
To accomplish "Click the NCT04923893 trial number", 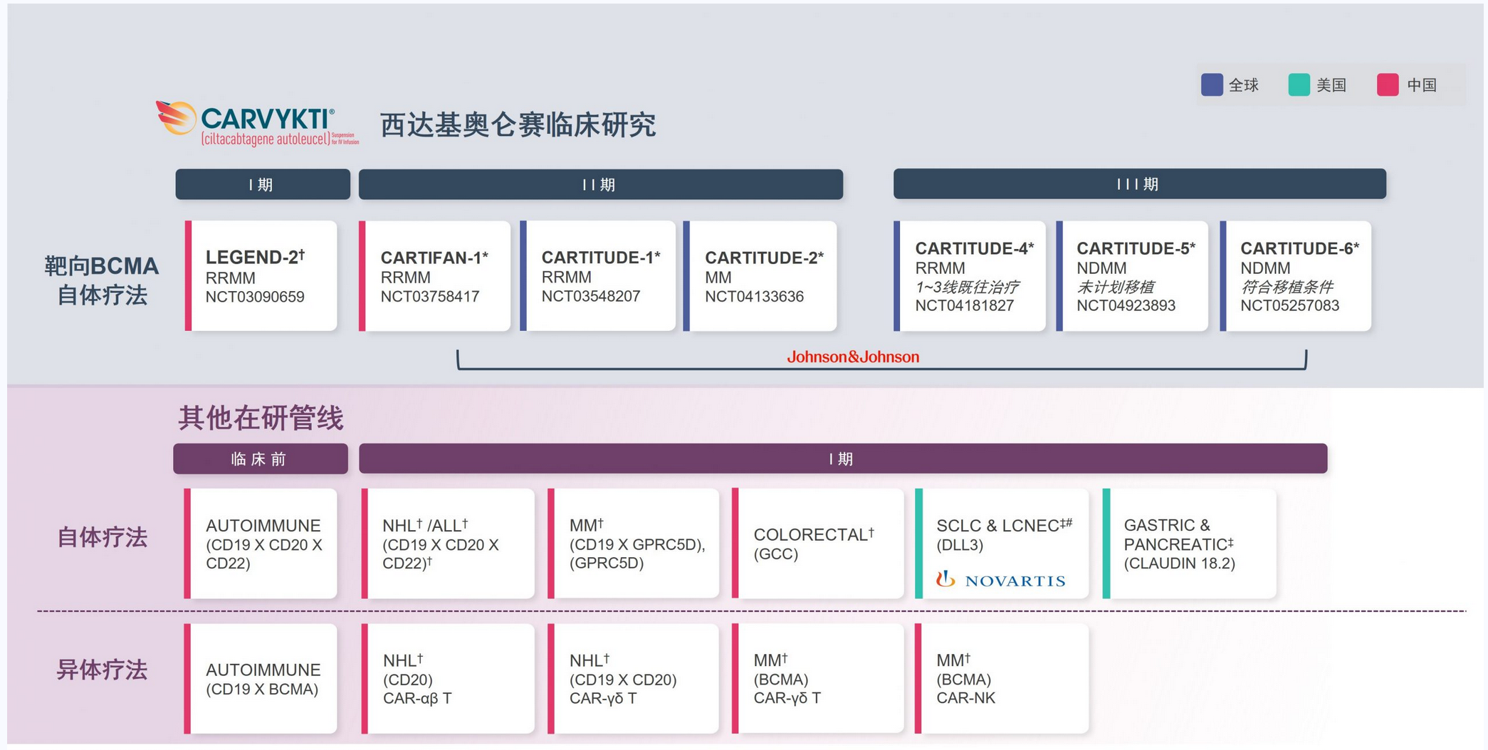I will [x=1126, y=305].
